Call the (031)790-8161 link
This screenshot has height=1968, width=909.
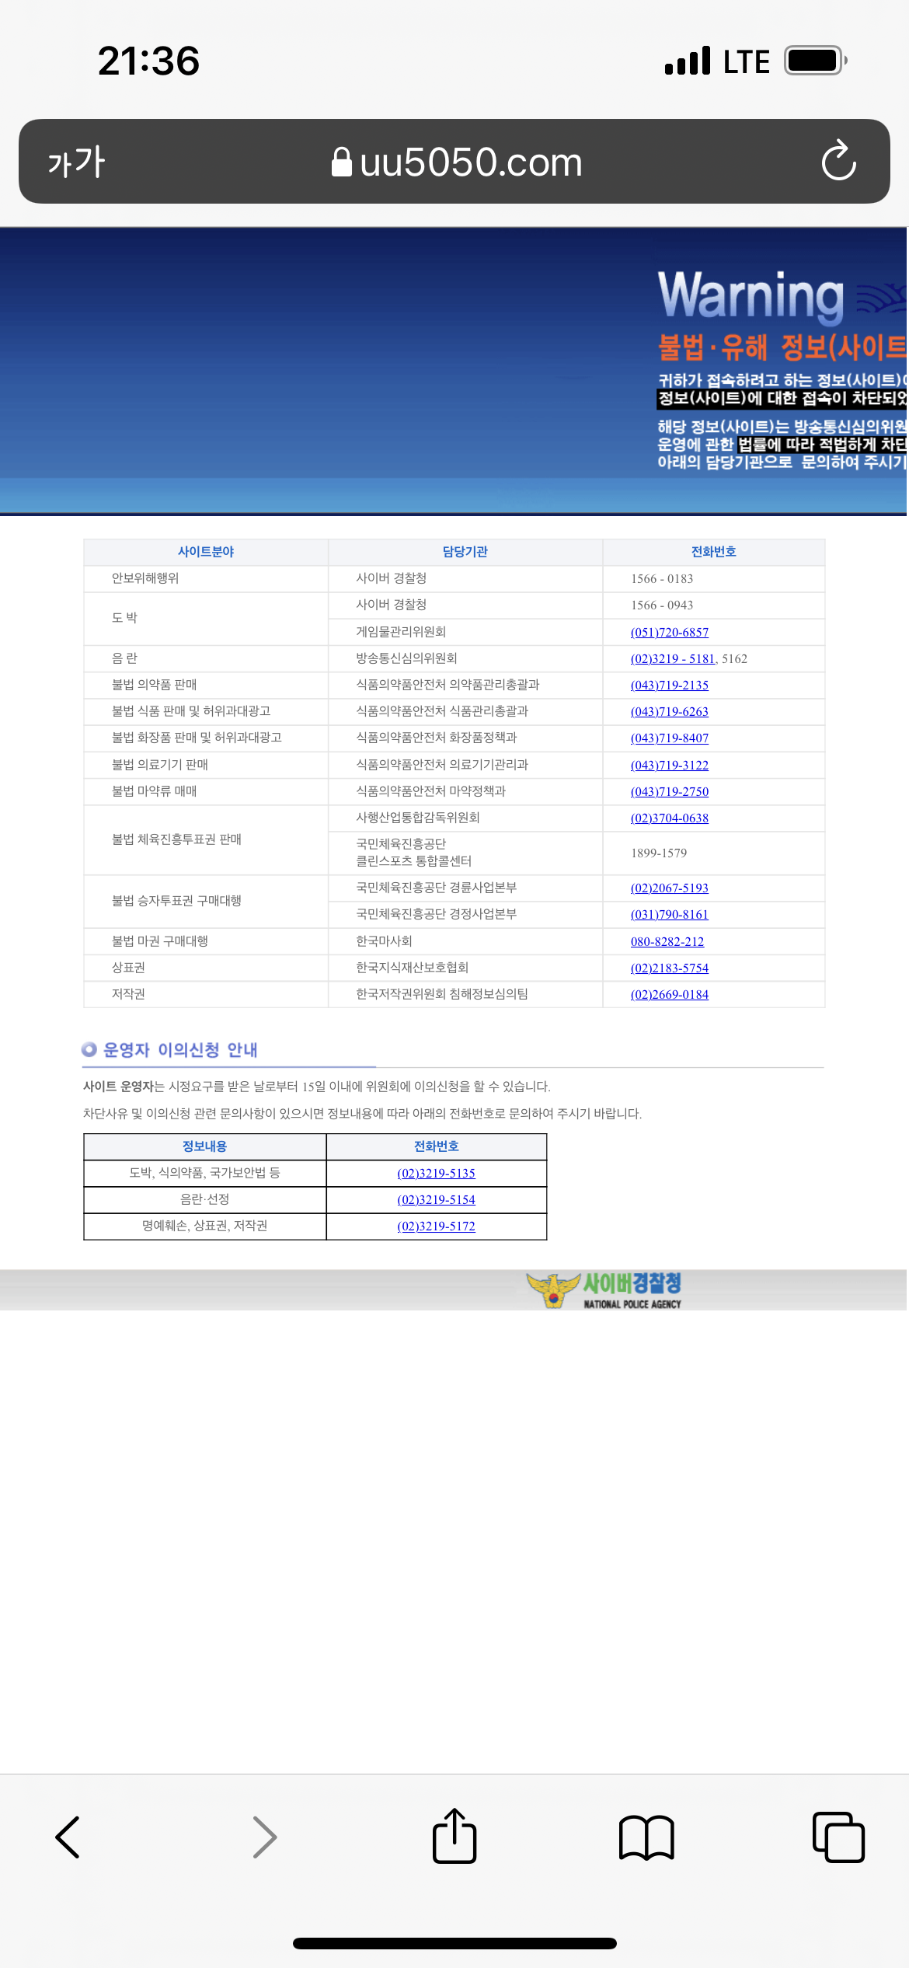[670, 914]
